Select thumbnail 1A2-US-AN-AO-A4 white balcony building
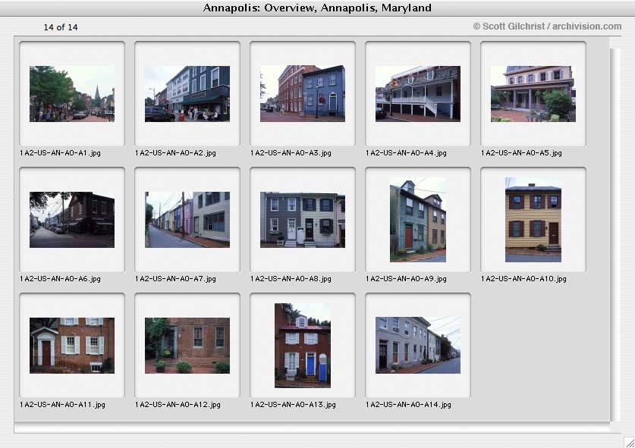The image size is (635, 448). click(418, 94)
